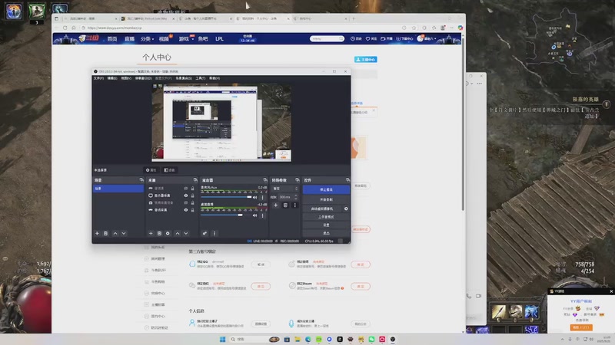Float the Scenes dock using its pop-out icon

[141, 180]
